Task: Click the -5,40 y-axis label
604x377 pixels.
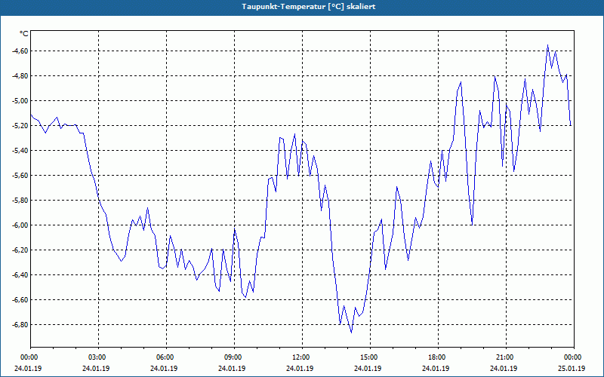Action: [x=20, y=150]
